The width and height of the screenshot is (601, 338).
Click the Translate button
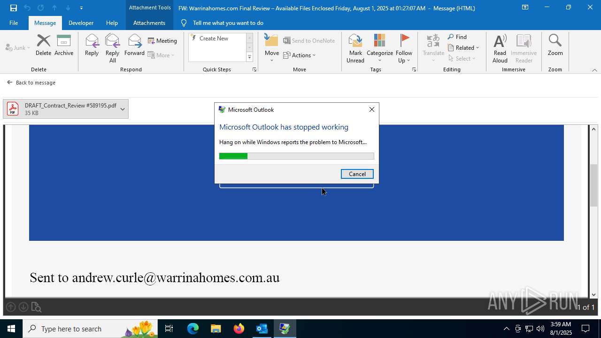433,48
